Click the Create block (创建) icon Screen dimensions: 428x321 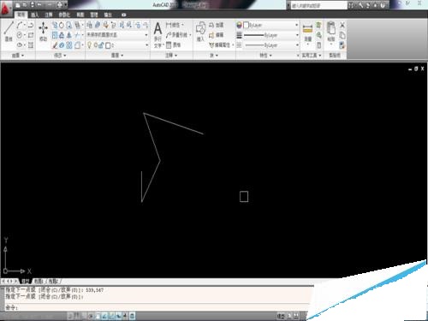tap(216, 25)
